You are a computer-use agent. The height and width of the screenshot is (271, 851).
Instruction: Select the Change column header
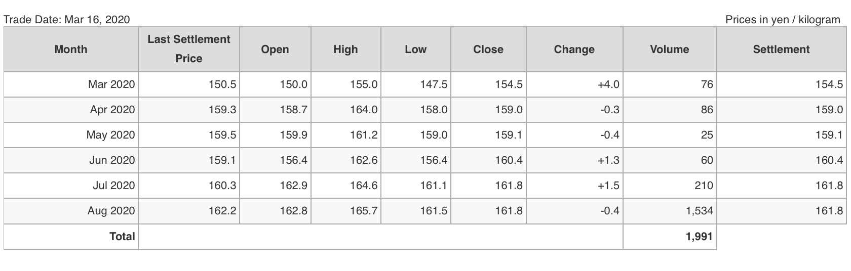coord(574,49)
